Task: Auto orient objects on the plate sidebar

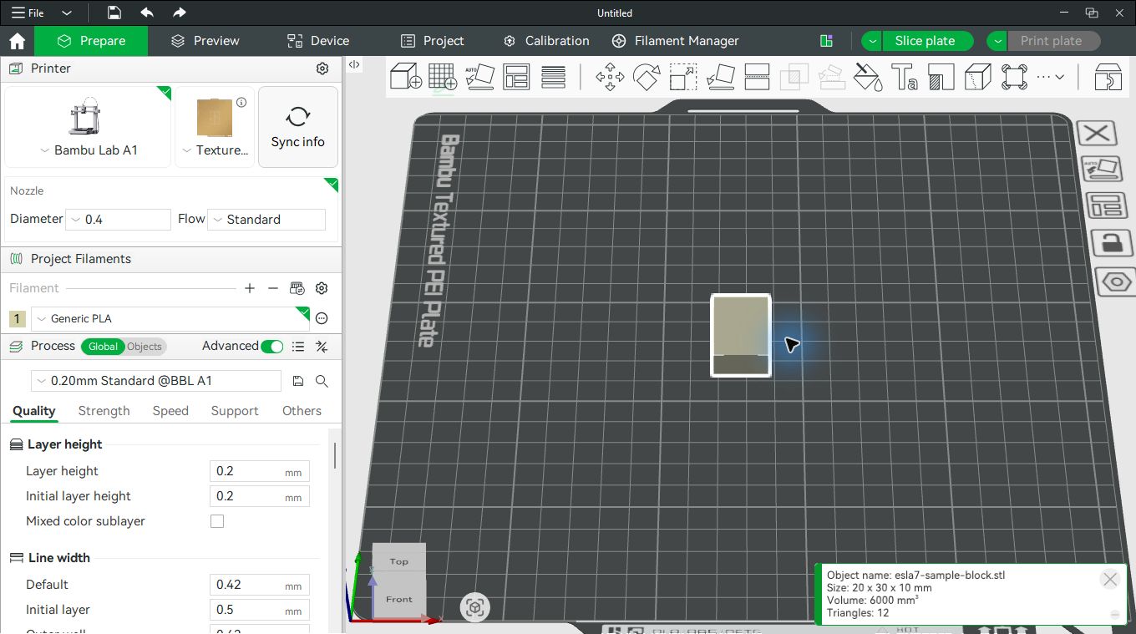Action: coord(1102,169)
